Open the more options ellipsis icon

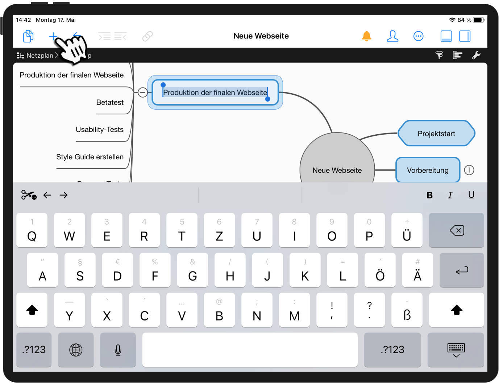[419, 36]
